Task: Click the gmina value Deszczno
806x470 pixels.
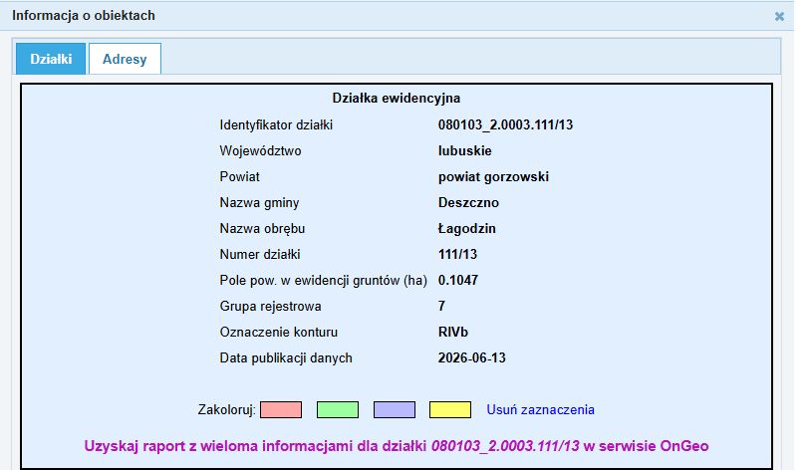Action: click(x=468, y=202)
